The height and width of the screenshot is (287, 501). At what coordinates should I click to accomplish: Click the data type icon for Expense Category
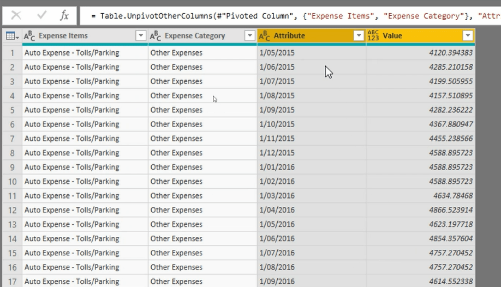tap(156, 36)
